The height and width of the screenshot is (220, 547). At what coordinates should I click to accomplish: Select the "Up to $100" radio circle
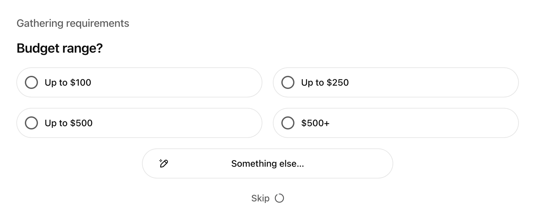pos(31,82)
